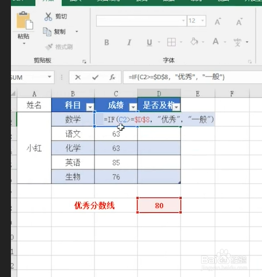Open the Font group dialog launcher
Image resolution: width=262 pixels, height=277 pixels.
250,62
